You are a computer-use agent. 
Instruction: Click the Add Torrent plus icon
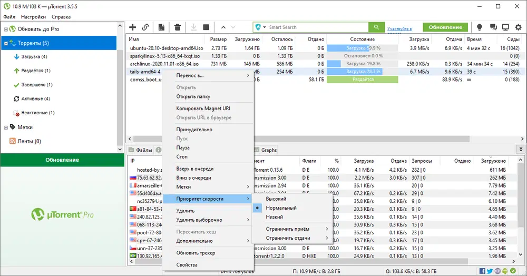(132, 27)
